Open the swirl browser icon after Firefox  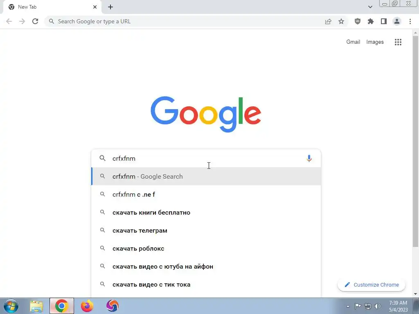(x=113, y=306)
